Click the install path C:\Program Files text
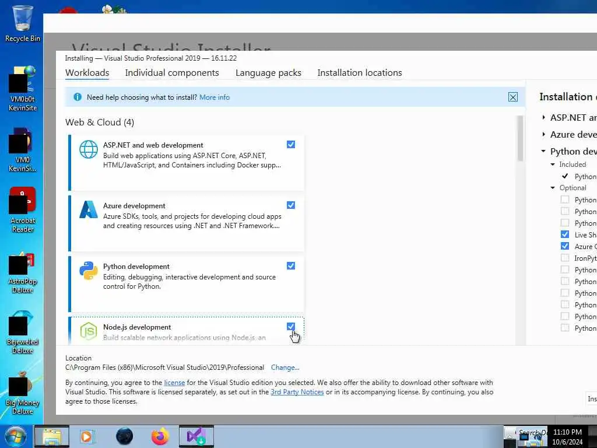 tap(164, 367)
